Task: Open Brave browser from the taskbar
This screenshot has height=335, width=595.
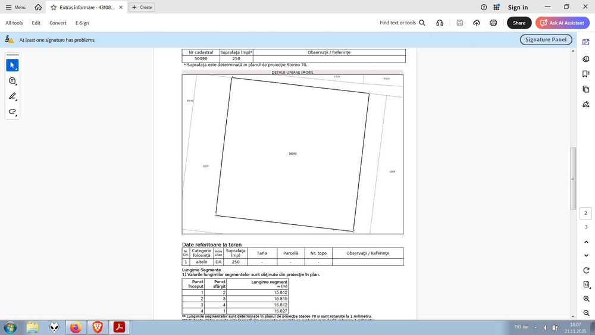Action: (98, 327)
